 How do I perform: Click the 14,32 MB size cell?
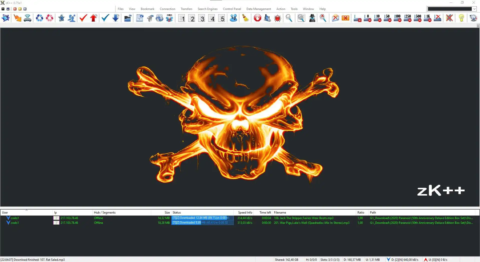(x=163, y=218)
